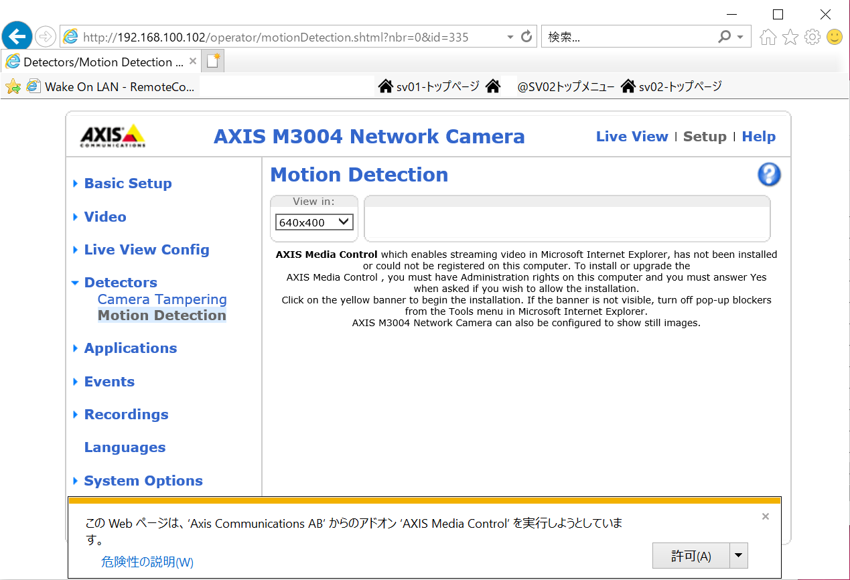Image resolution: width=850 pixels, height=580 pixels.
Task: Click the blue help question mark icon
Action: (769, 175)
